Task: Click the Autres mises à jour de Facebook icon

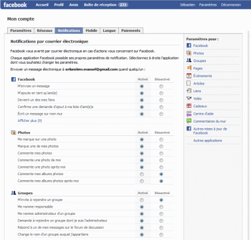Action: pos(189,129)
